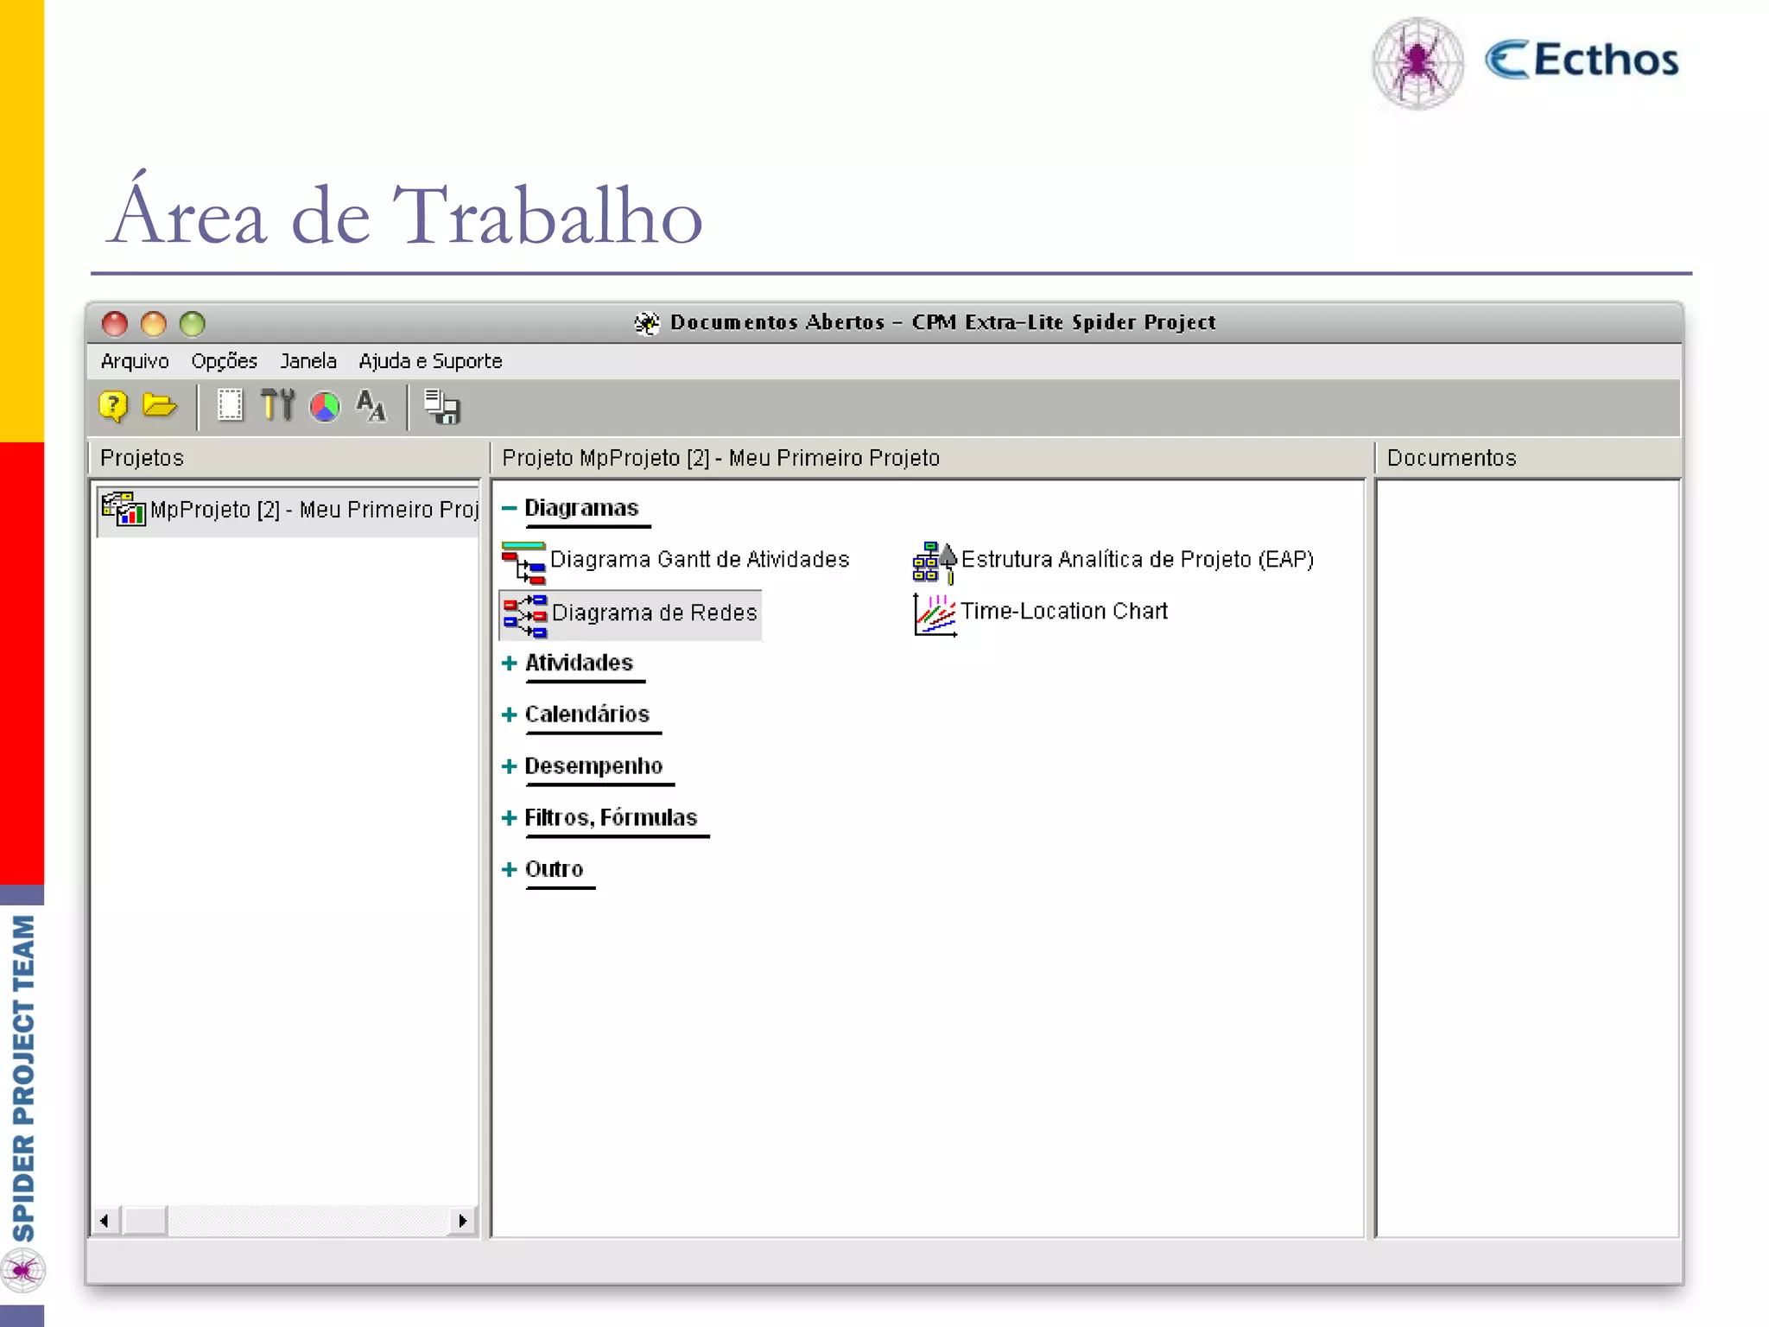Click the Desempenho heading text
Image resolution: width=1769 pixels, height=1327 pixels.
[593, 766]
